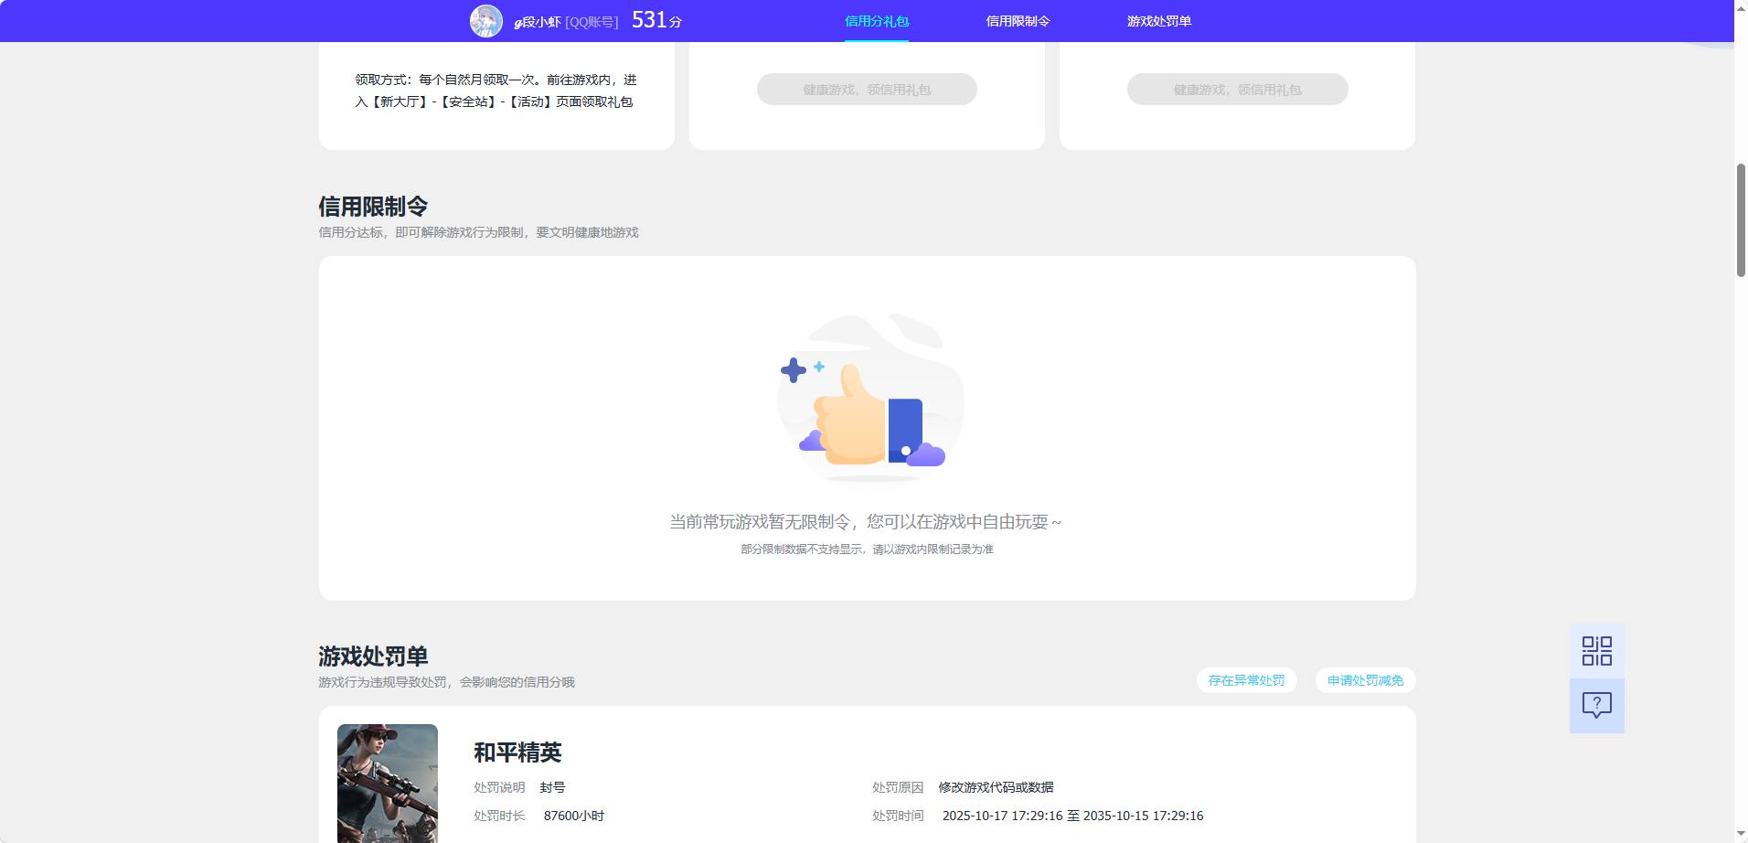Click the 修改游戏代码或数据 penalty reason

point(996,787)
